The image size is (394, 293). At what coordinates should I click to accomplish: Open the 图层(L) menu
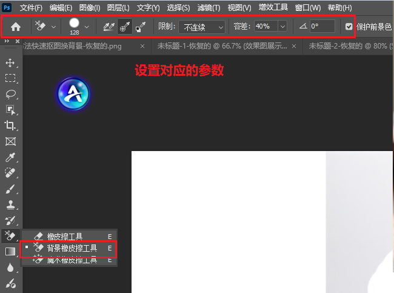click(118, 8)
